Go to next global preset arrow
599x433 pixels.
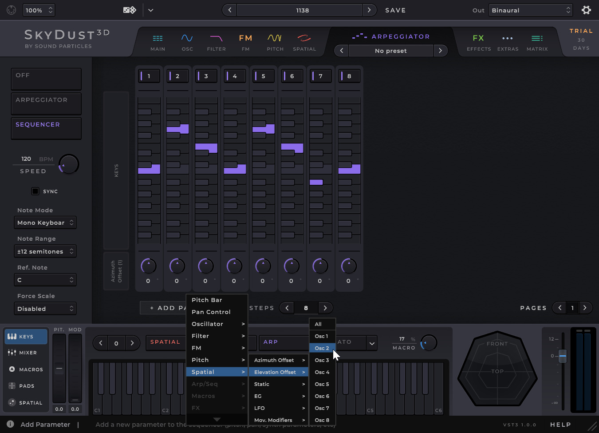[x=369, y=10]
